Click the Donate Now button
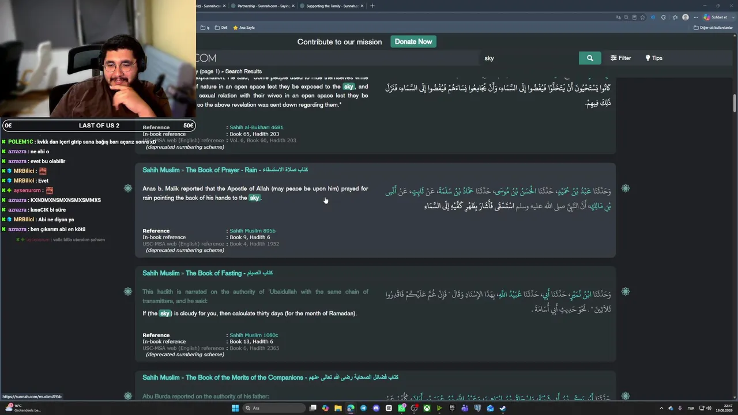This screenshot has width=738, height=415. pos(413,41)
